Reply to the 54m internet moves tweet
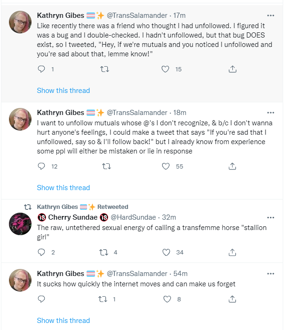This screenshot has height=330, width=286. point(41,299)
